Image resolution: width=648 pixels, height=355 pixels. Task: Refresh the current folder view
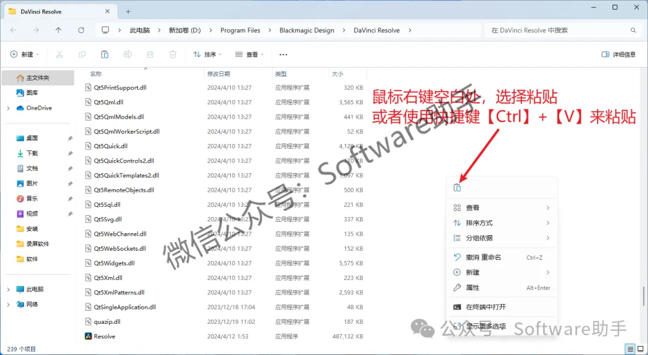81,30
